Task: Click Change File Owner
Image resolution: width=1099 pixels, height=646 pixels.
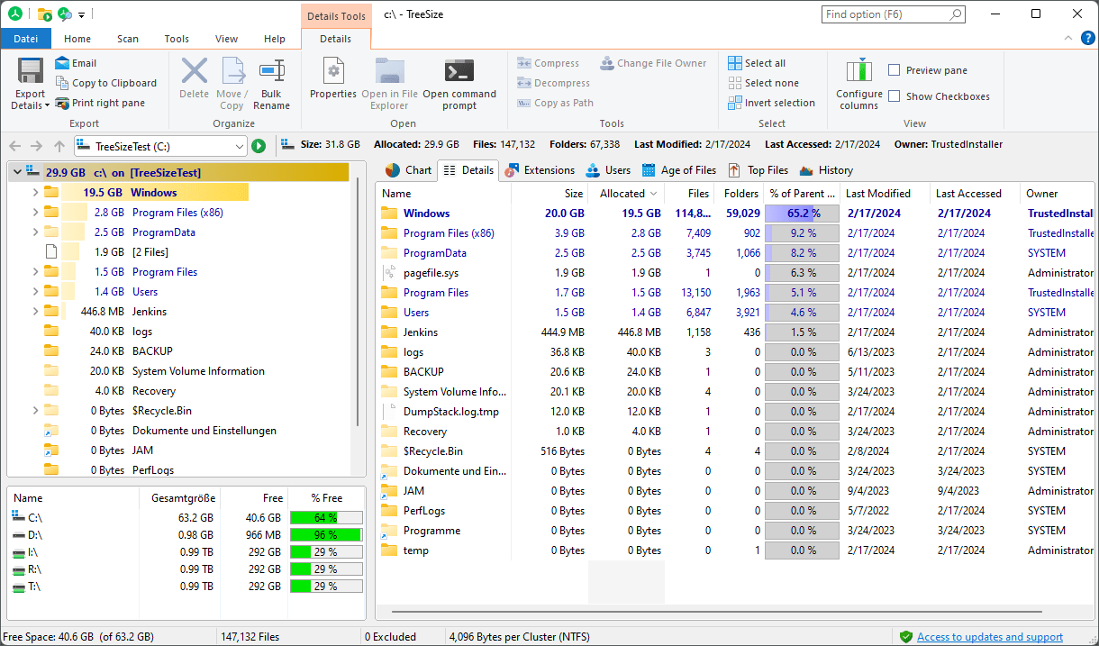Action: click(653, 63)
